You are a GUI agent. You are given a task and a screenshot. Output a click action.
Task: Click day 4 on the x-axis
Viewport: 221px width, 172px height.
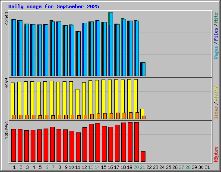pyautogui.click(x=34, y=167)
